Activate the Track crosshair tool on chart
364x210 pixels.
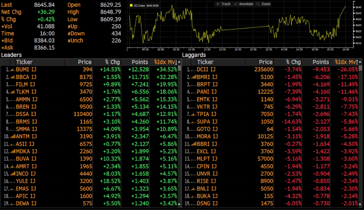pyautogui.click(x=224, y=4)
